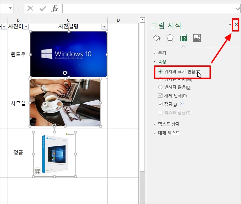Click the formula bar Cancel X icon
This screenshot has height=204, width=241.
[x=30, y=8]
